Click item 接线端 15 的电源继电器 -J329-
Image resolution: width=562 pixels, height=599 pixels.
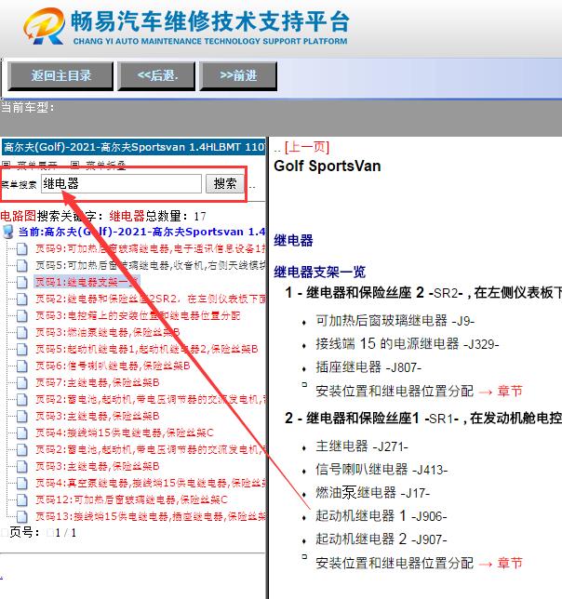point(408,344)
